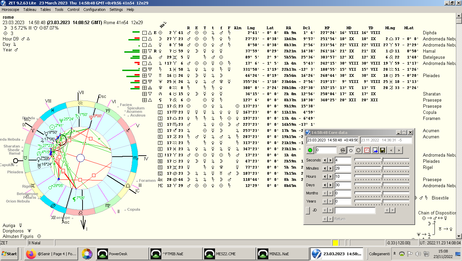The width and height of the screenshot is (462, 261).
Task: Click the Lng column header
Action: [x=251, y=28]
